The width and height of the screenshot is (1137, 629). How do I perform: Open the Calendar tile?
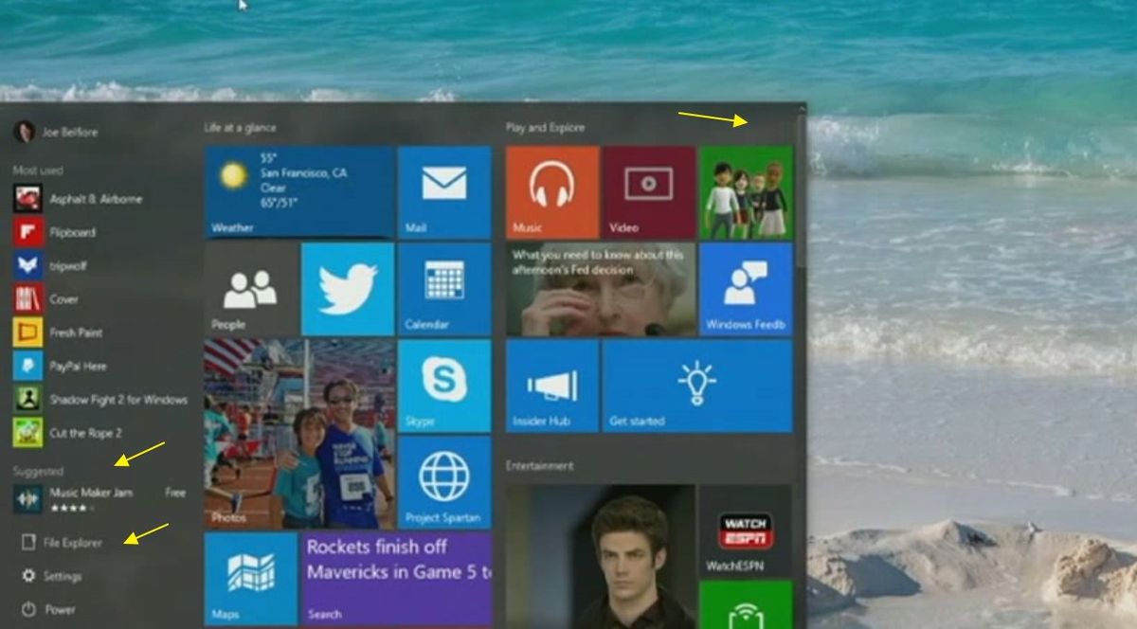pyautogui.click(x=443, y=289)
